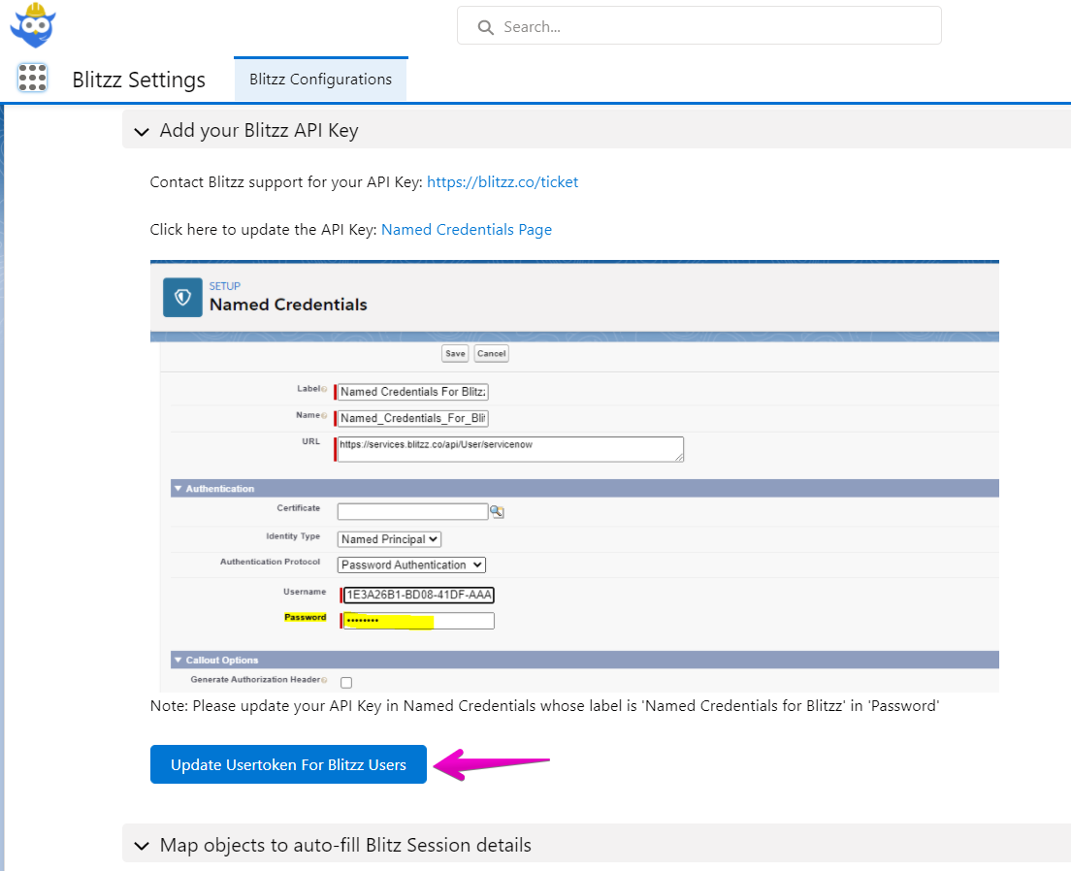This screenshot has height=871, width=1071.
Task: Click the search magnifier icon
Action: point(486,27)
